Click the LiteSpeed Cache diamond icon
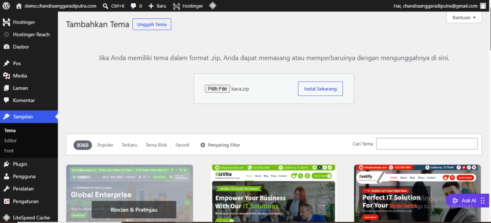This screenshot has width=491, height=223. 6,217
